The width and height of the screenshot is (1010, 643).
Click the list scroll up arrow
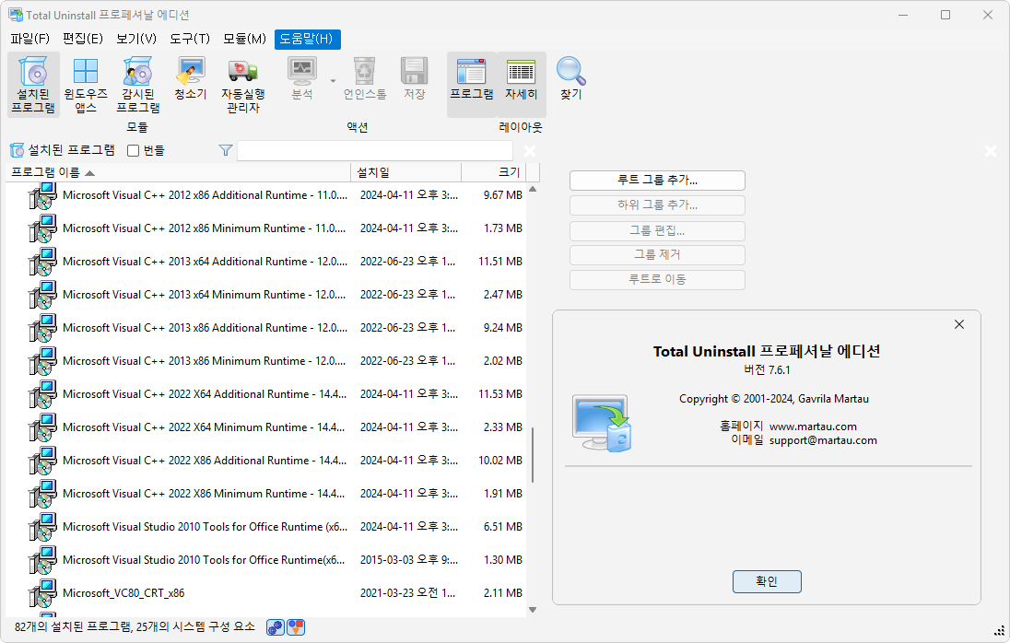(533, 189)
